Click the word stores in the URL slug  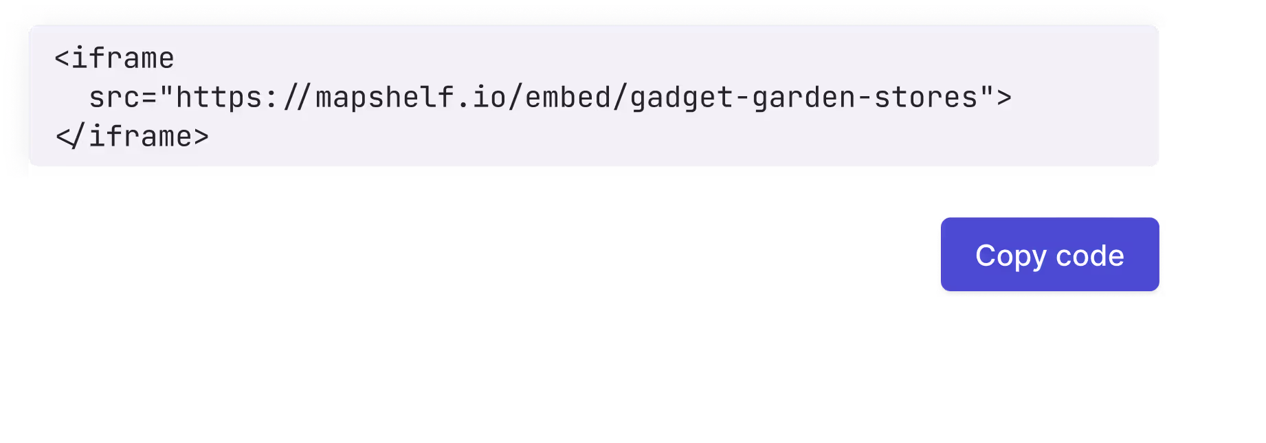tap(926, 97)
